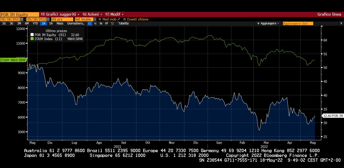Open the options menu icon at the toolbar's far right
Image resolution: width=344 pixels, height=168 pixels.
(341, 23)
